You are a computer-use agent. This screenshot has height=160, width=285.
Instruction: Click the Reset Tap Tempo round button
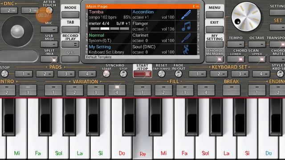(161, 74)
